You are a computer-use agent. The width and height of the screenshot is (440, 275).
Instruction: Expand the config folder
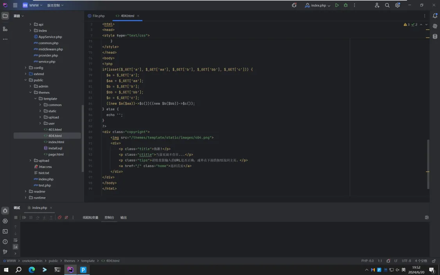(25, 68)
